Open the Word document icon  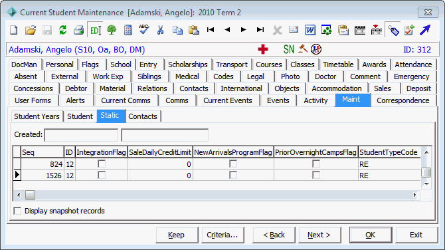pos(310,30)
